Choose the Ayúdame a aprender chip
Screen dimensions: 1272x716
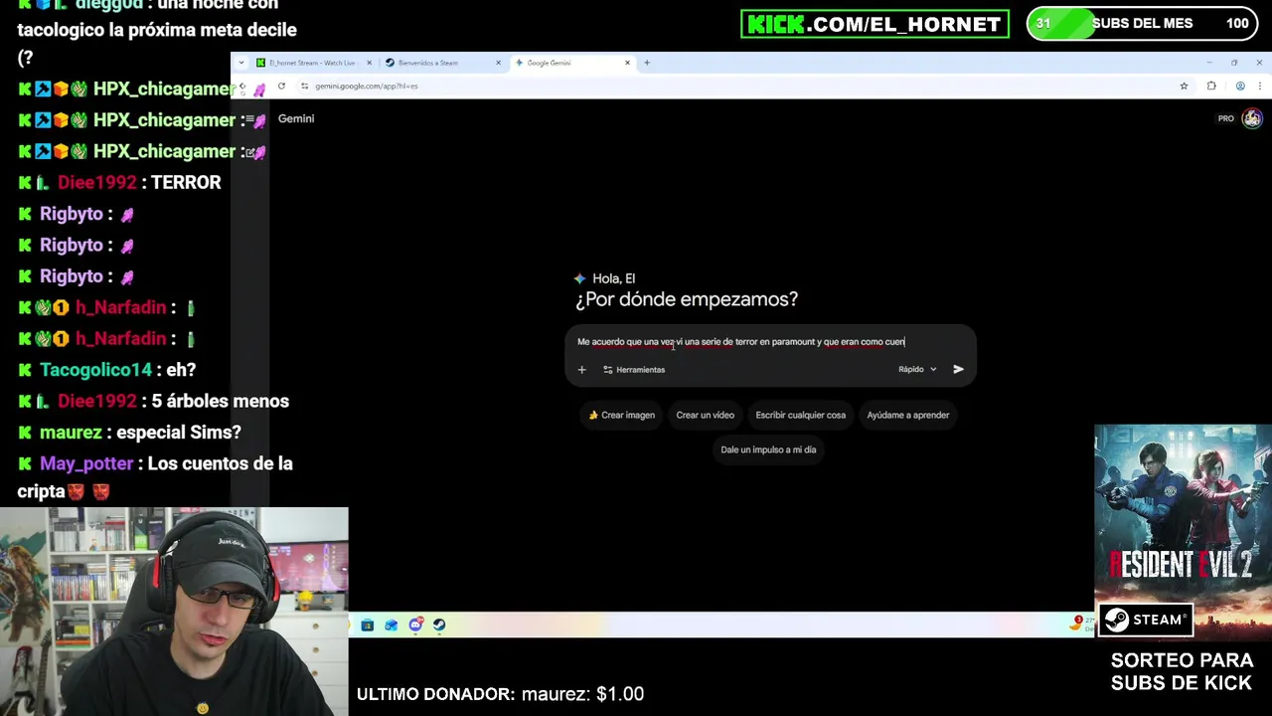point(907,415)
